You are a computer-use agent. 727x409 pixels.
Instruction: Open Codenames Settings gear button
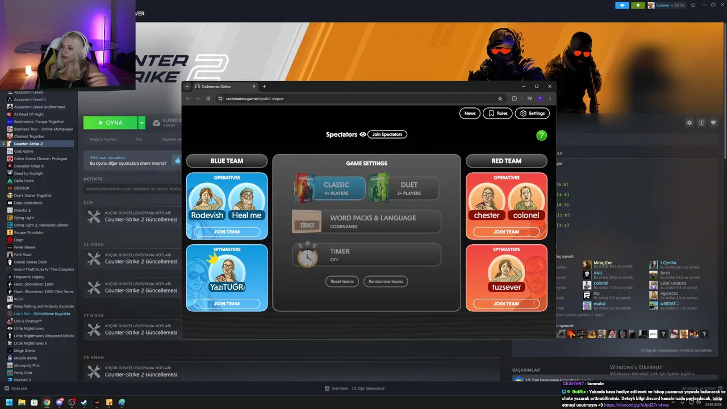(x=532, y=113)
